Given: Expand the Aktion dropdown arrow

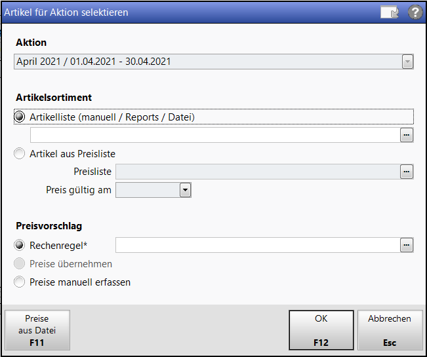Looking at the screenshot, I should 407,62.
